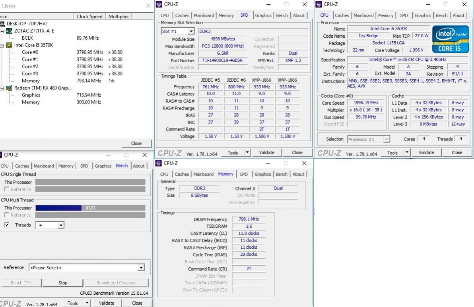Uncheck the Threads checkbox in Bench window
This screenshot has width=474, height=307.
(7, 224)
